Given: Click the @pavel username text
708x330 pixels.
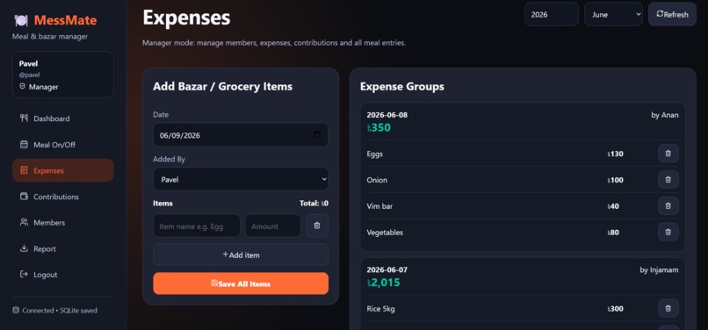Looking at the screenshot, I should (x=29, y=75).
